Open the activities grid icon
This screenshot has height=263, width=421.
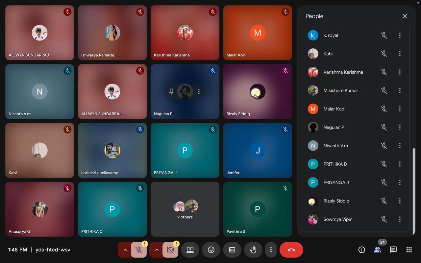point(409,250)
